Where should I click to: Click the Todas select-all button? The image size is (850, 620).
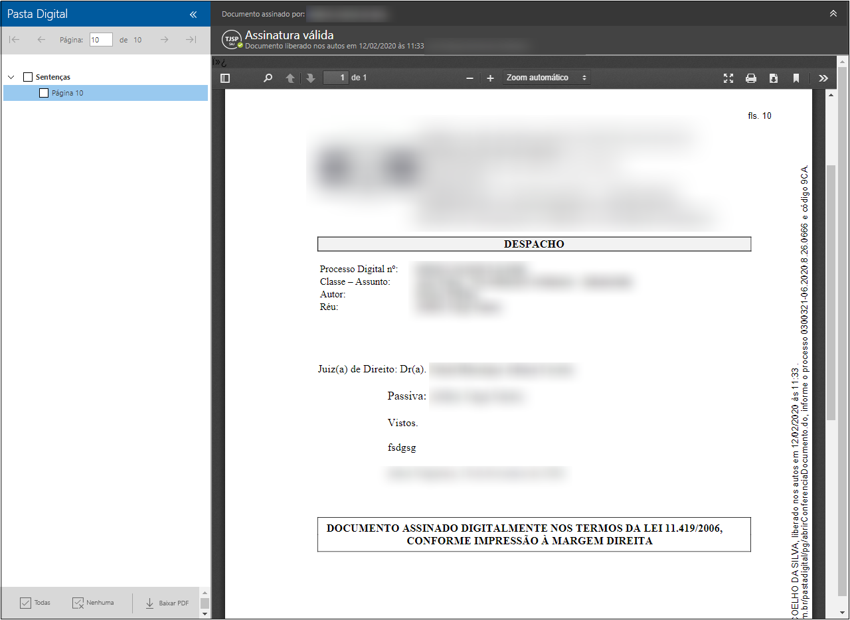pos(35,603)
